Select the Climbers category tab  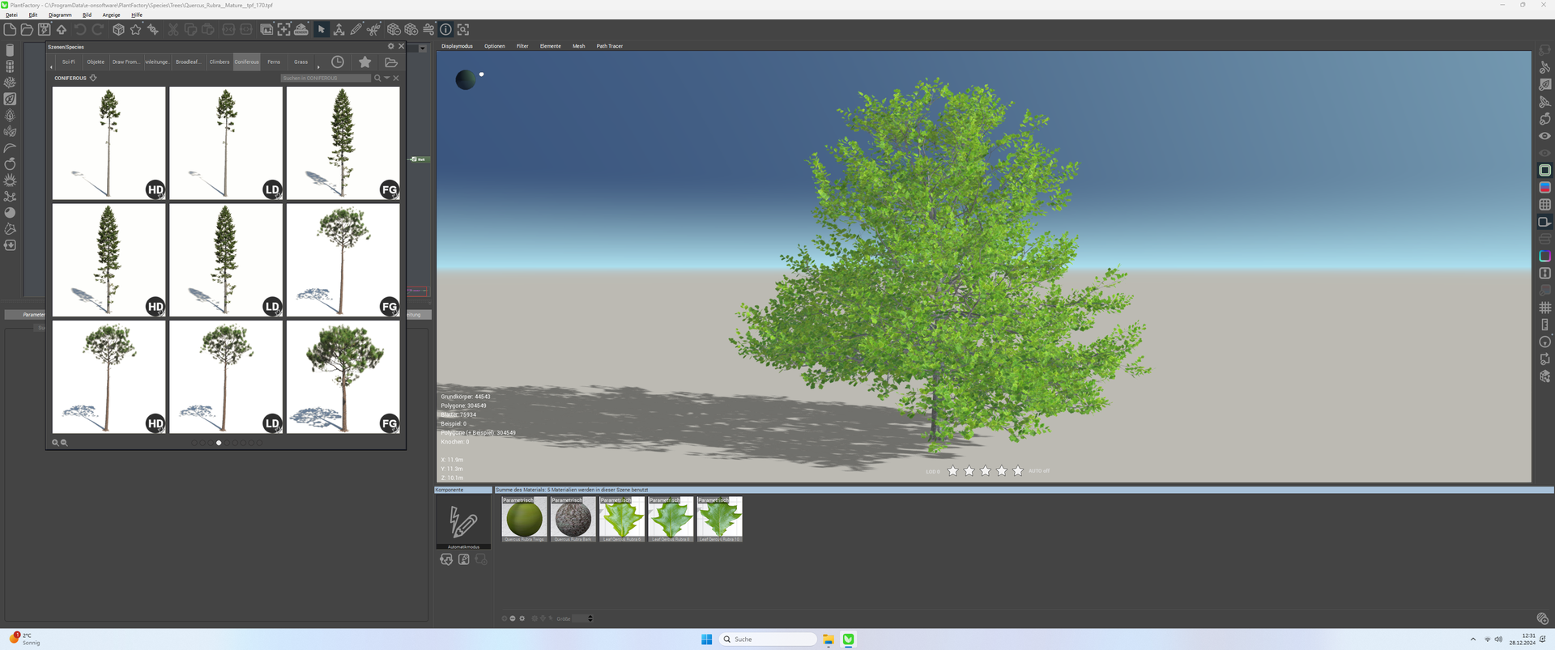(x=219, y=62)
